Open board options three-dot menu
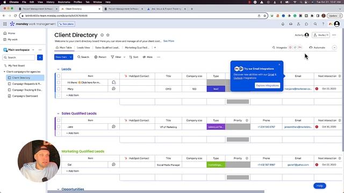This screenshot has width=344, height=193. [x=334, y=35]
